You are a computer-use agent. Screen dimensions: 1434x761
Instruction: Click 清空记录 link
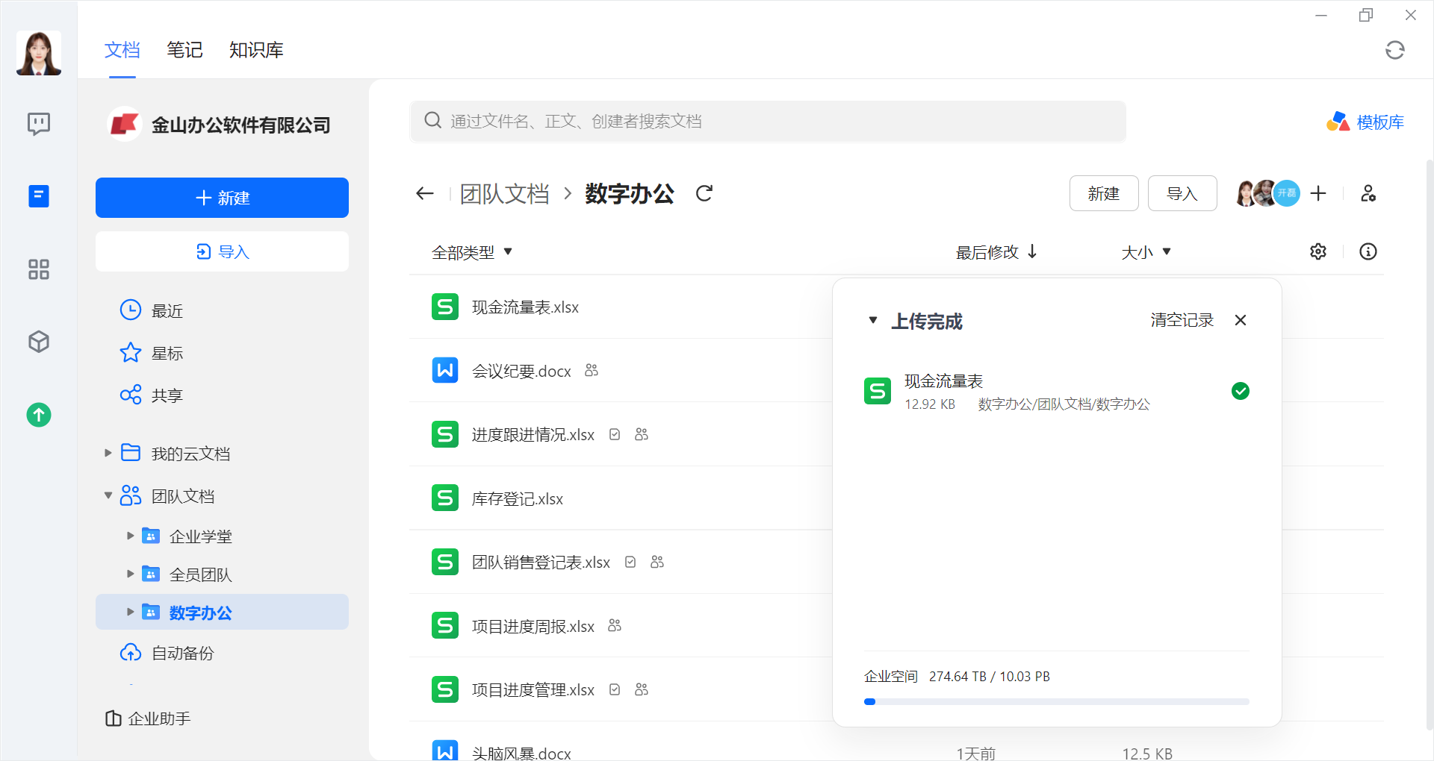click(1182, 320)
